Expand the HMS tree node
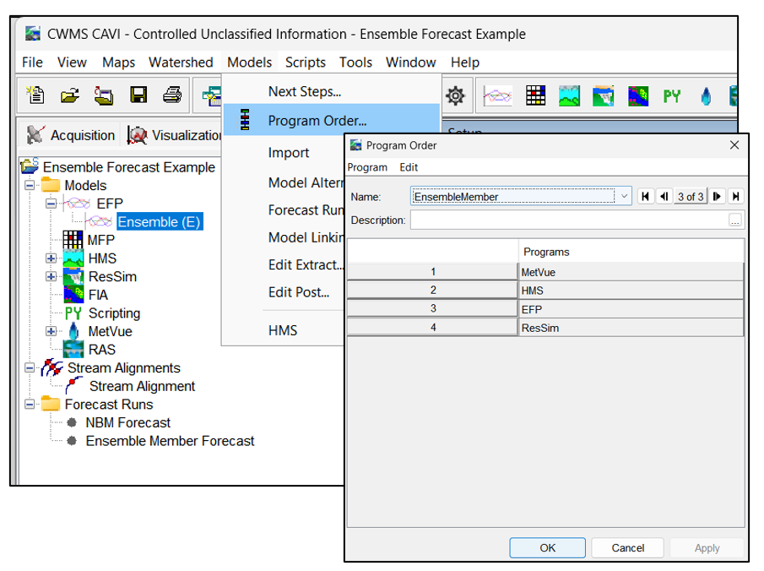The height and width of the screenshot is (571, 764). pyautogui.click(x=51, y=258)
